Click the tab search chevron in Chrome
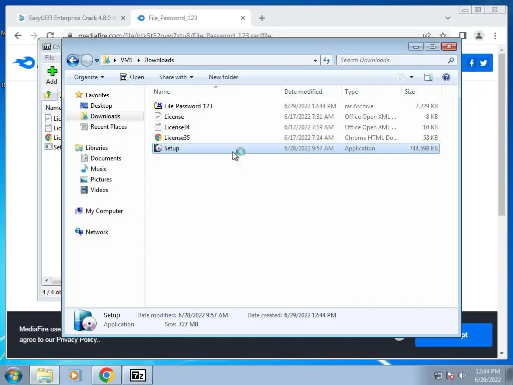 point(448,18)
